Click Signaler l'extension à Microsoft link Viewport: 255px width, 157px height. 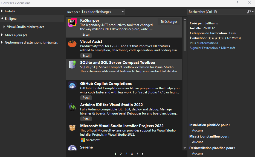pyautogui.click(x=212, y=48)
